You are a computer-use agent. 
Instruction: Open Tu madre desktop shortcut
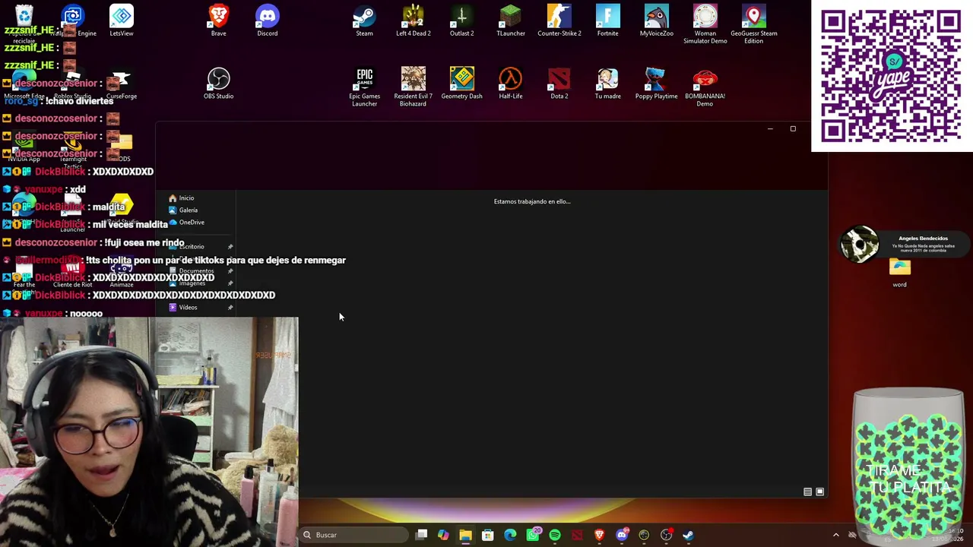(x=607, y=84)
